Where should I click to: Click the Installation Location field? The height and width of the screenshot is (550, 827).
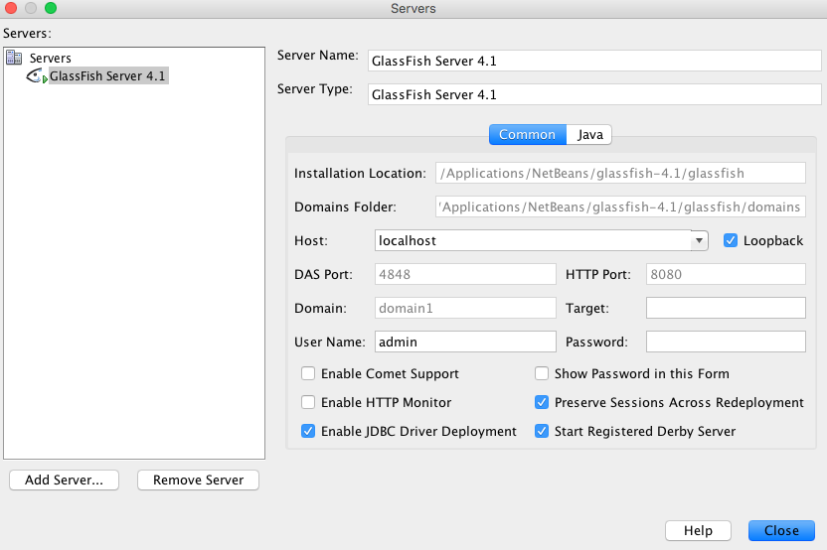[x=621, y=174]
